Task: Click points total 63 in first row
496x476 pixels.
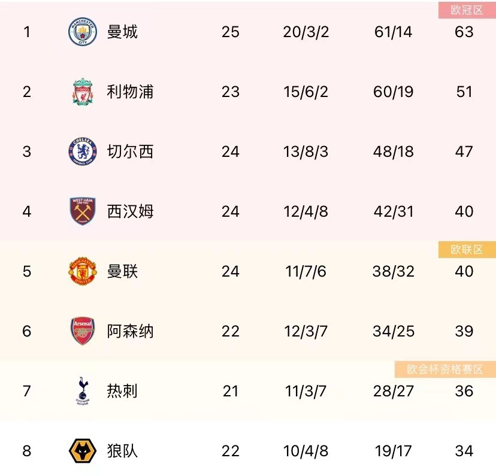Action: (x=464, y=32)
